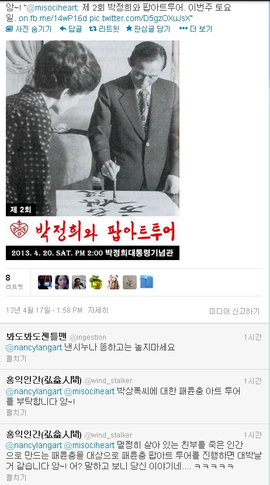This screenshot has width=270, height=485.
Task: Open the blue folder retweeter avatar
Action: 147,282
